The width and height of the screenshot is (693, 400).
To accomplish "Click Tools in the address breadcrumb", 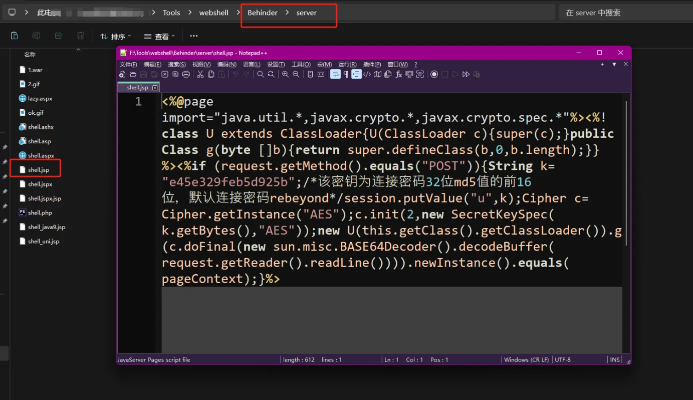I will click(171, 13).
